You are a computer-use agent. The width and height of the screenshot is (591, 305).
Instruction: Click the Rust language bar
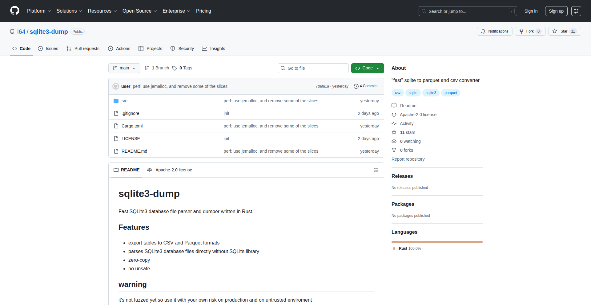(437, 242)
